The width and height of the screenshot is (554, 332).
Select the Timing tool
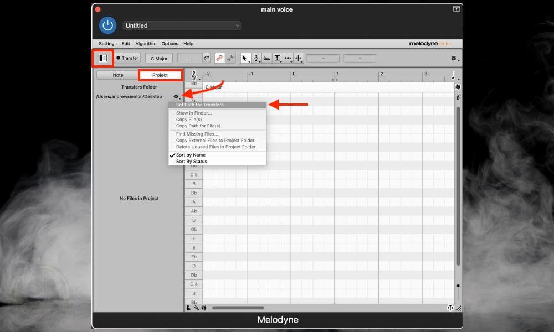tap(288, 58)
